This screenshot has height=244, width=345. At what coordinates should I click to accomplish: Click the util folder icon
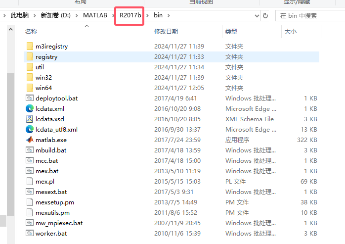point(30,67)
